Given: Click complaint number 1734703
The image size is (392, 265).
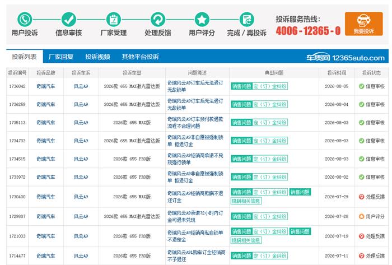Looking at the screenshot, I should (17, 141).
